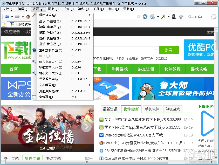219x165 pixels.
Task: Click the gears plugin icon in the toolbar
Action: [x=181, y=17]
